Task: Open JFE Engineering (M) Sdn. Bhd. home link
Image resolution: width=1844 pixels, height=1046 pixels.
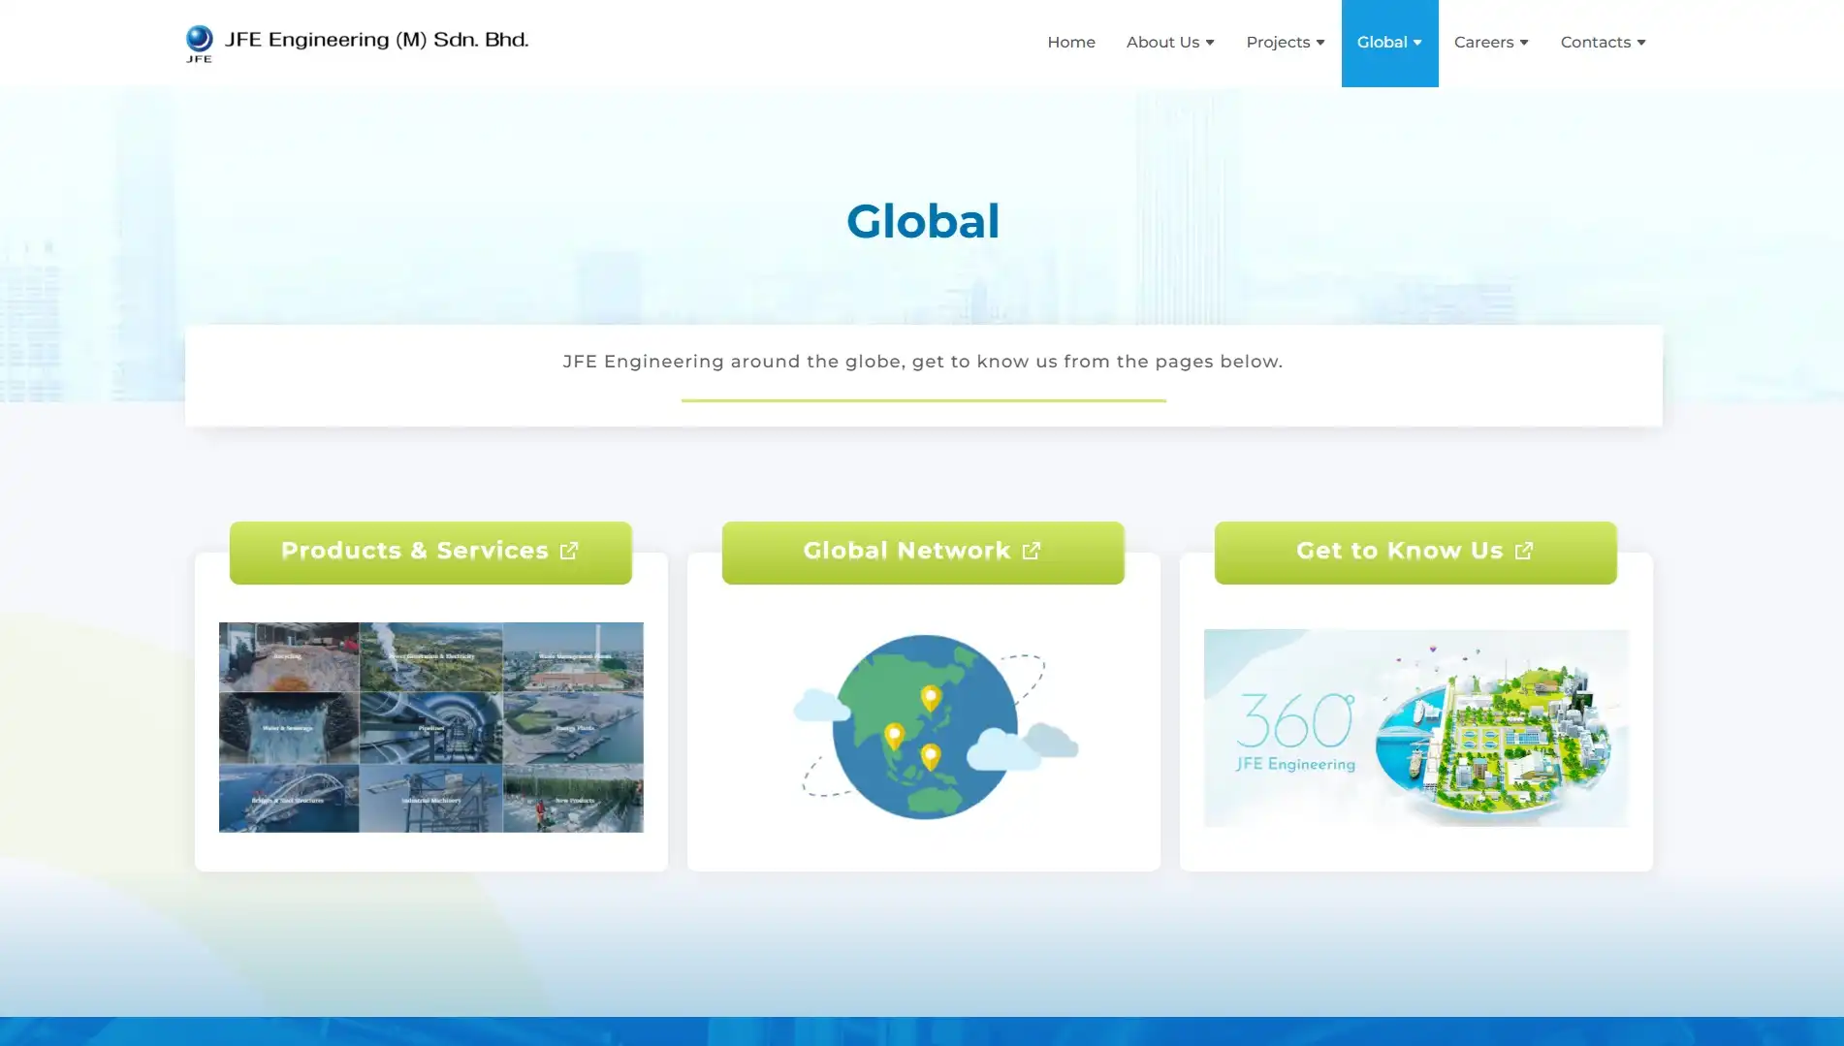Action: [357, 44]
